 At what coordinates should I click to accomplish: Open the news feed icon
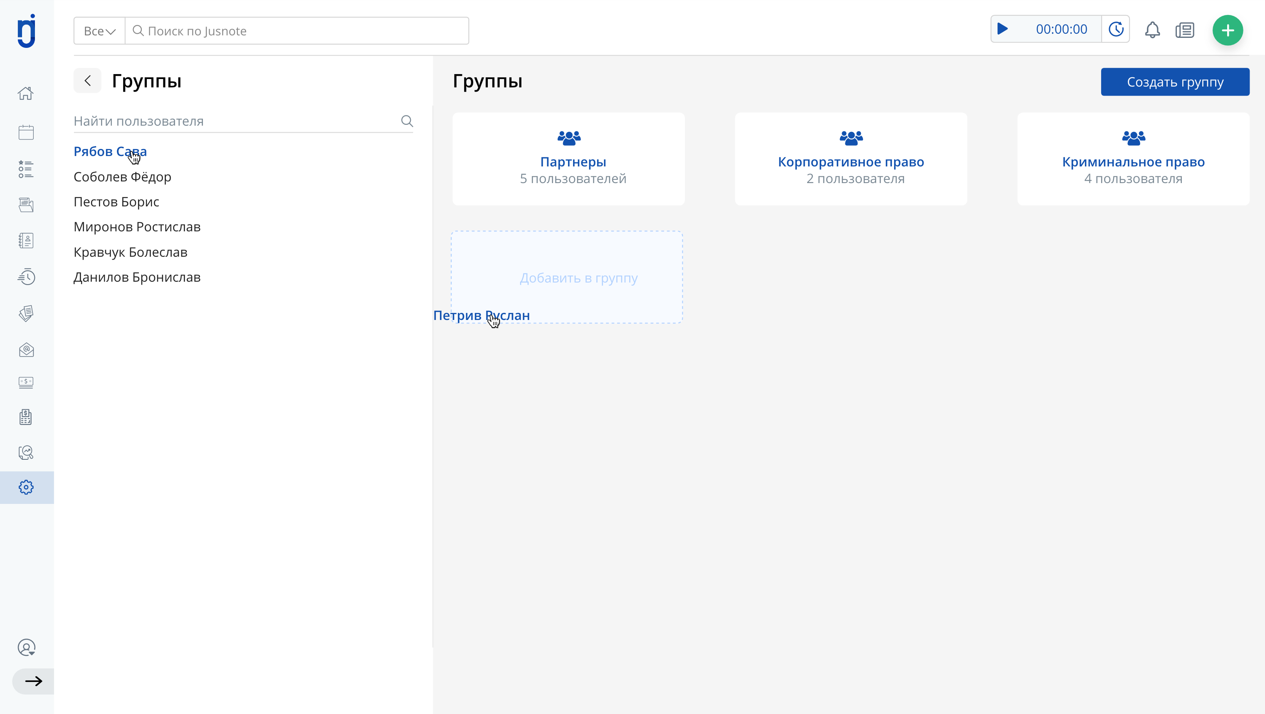tap(1185, 30)
